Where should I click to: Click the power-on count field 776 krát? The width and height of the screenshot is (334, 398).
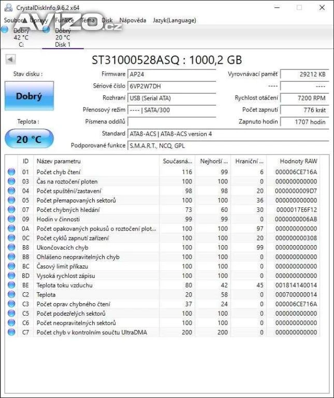[x=304, y=110]
